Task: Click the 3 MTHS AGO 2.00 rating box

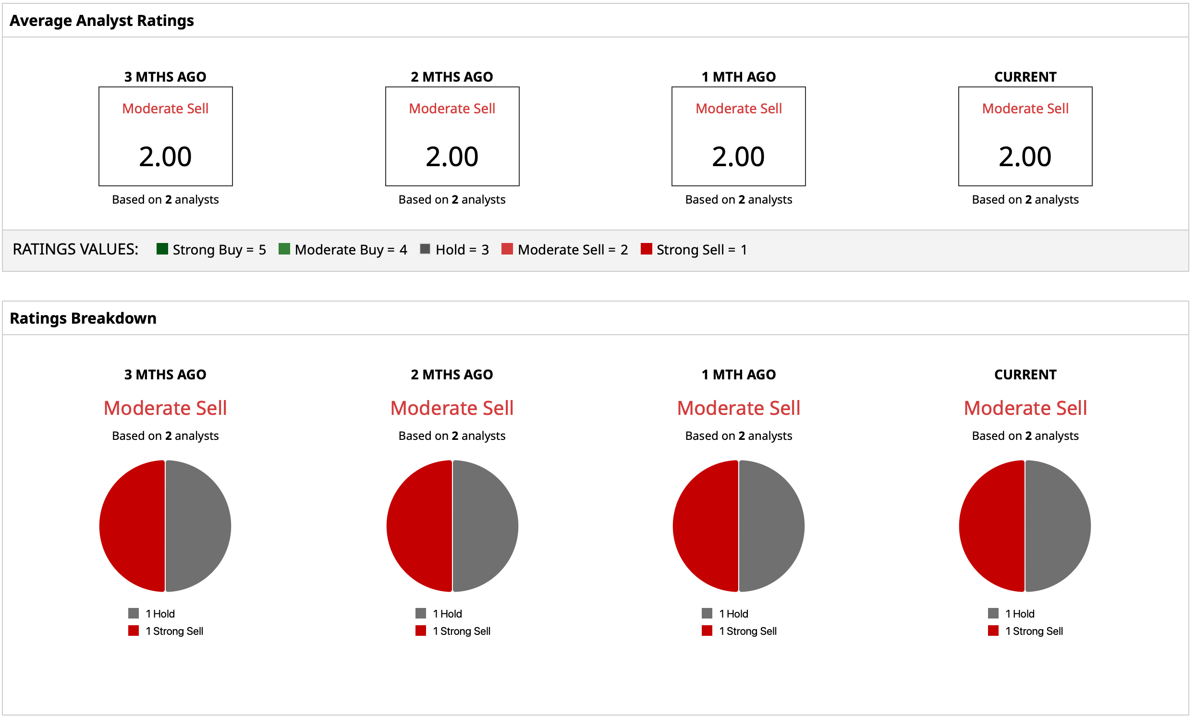Action: click(x=166, y=136)
